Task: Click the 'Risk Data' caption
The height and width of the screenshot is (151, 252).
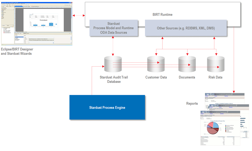Action: [215, 77]
